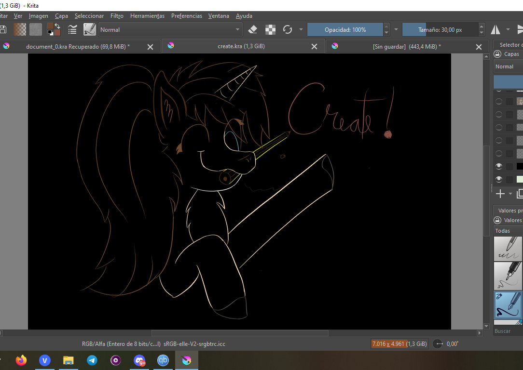
Task: Toggle the horizontal mirror tool
Action: pyautogui.click(x=495, y=30)
